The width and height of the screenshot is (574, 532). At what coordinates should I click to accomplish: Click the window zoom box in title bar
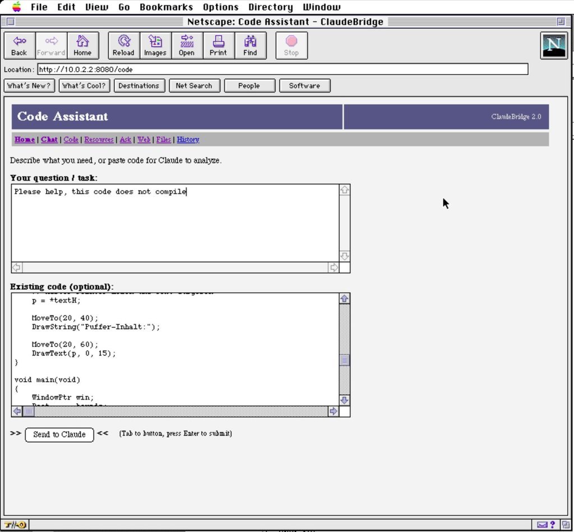tap(561, 22)
